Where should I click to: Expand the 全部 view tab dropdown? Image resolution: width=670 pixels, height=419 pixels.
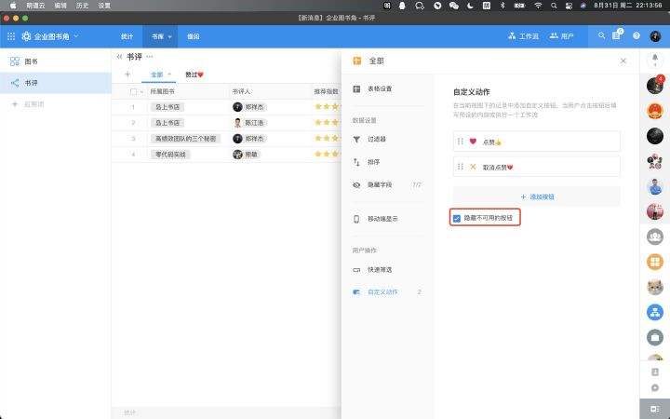pyautogui.click(x=170, y=74)
